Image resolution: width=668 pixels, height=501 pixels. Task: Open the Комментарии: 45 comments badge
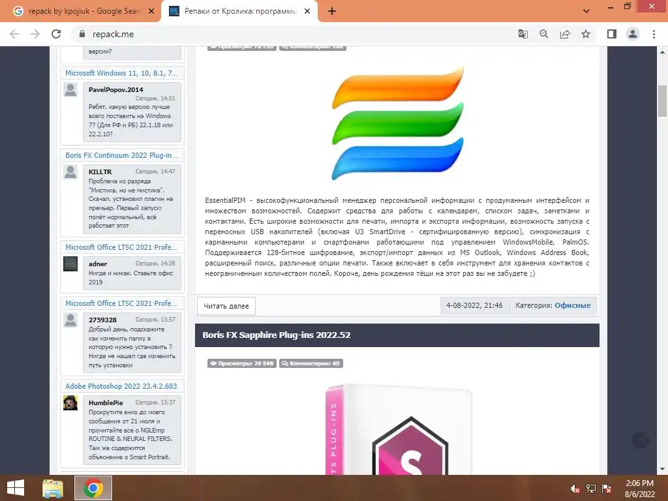point(311,363)
